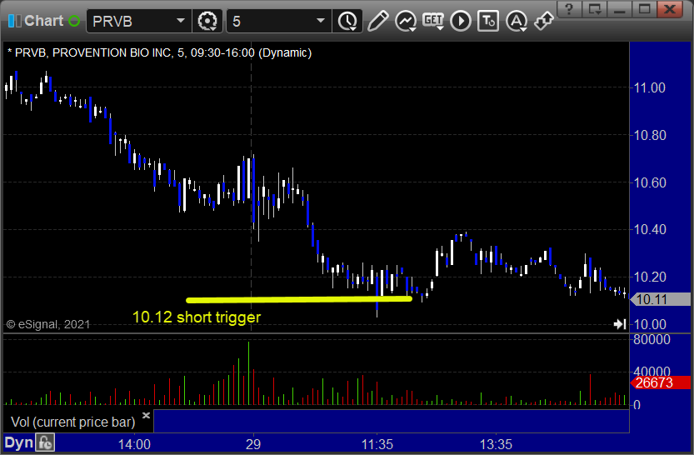The height and width of the screenshot is (455, 694).
Task: Click the 11.00 price axis label
Action: pyautogui.click(x=649, y=87)
